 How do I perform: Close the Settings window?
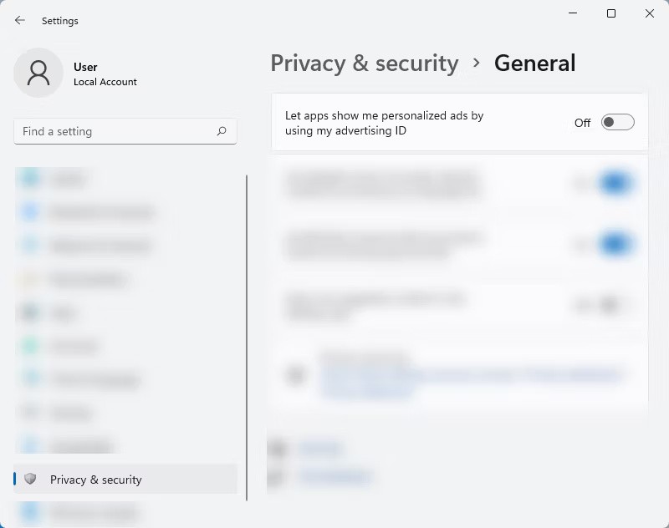(650, 13)
